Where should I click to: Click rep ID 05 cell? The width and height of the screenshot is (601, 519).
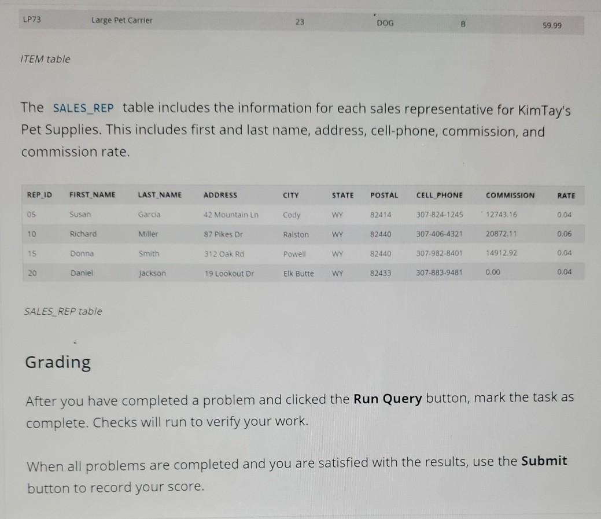[x=31, y=214]
